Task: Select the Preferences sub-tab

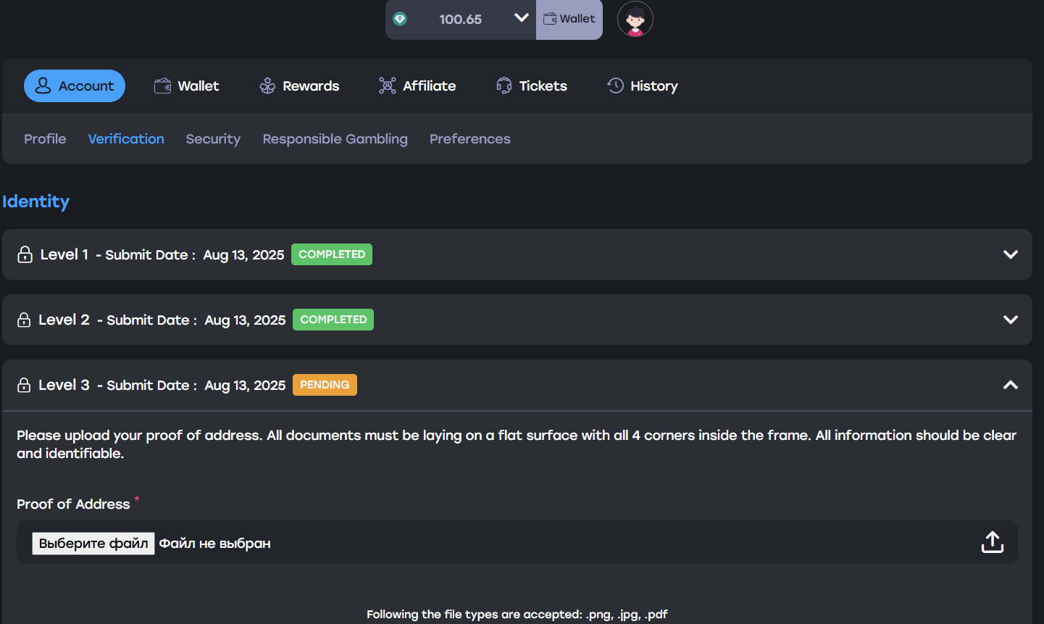Action: tap(469, 138)
